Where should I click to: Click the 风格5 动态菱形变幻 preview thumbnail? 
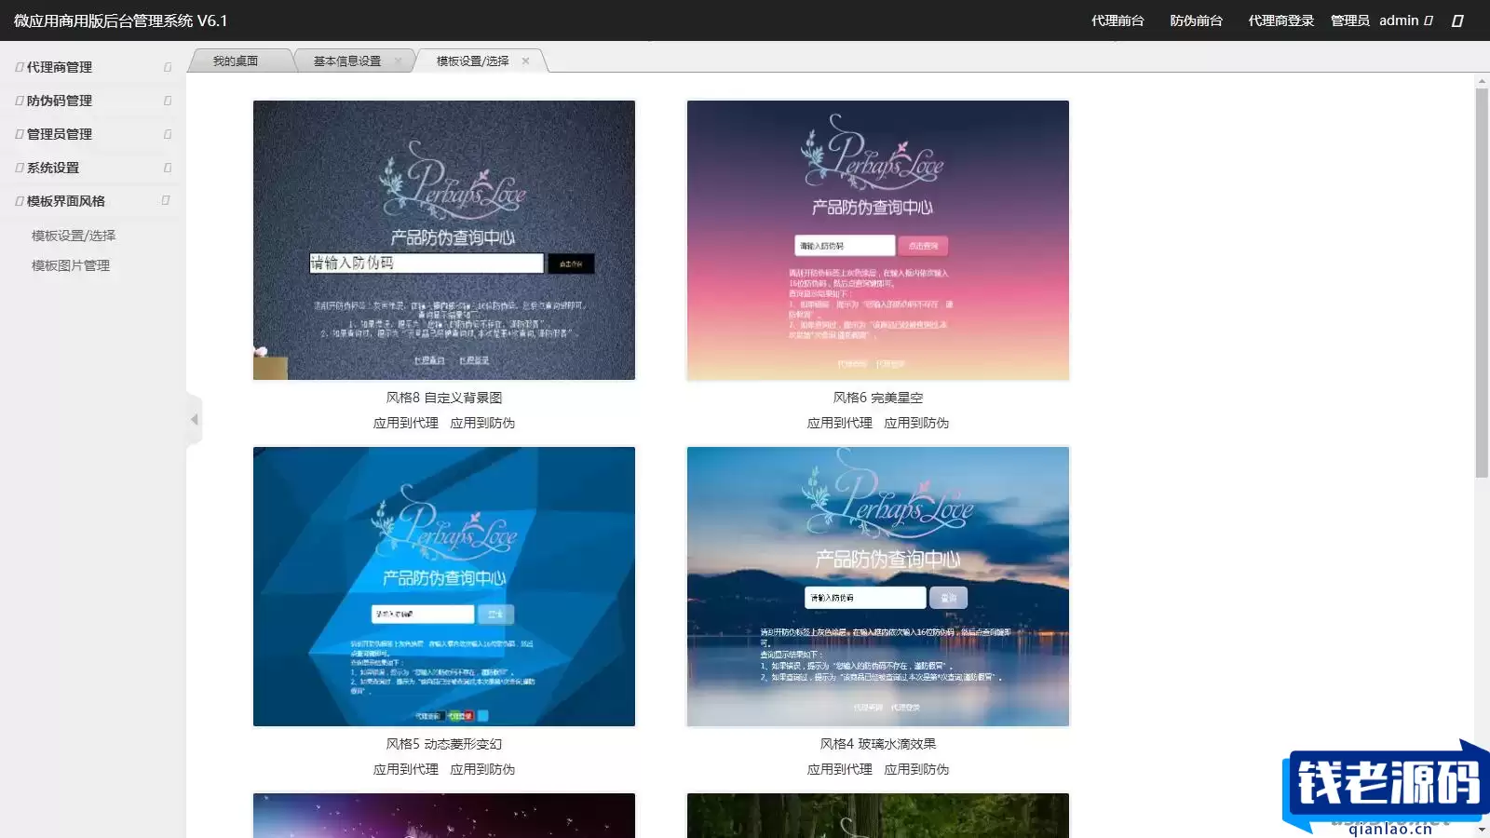(444, 587)
